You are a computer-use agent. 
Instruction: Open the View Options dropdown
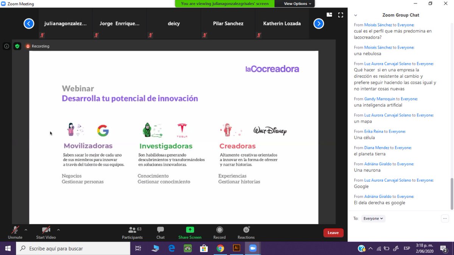tap(297, 3)
